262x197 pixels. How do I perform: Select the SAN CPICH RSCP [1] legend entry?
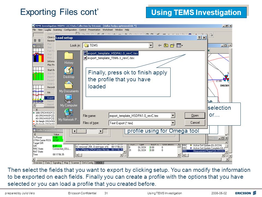[44, 113]
